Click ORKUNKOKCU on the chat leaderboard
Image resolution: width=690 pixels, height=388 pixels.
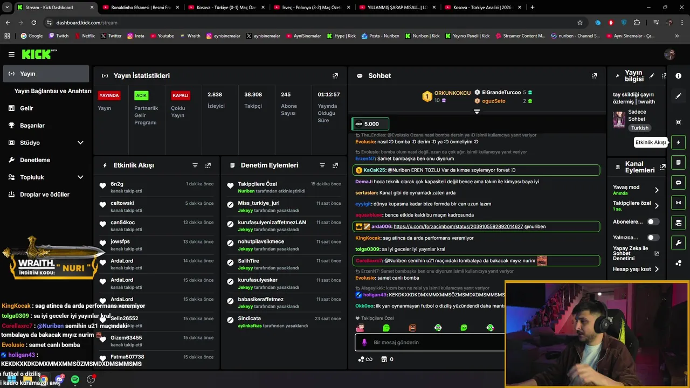452,93
